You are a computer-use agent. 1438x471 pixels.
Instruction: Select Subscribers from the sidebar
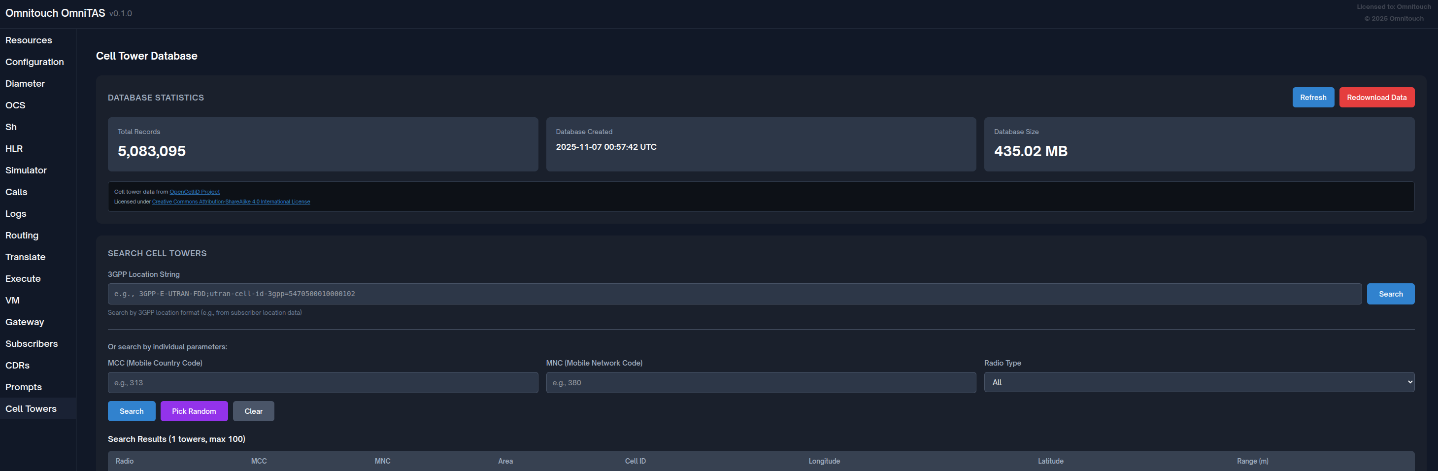31,344
